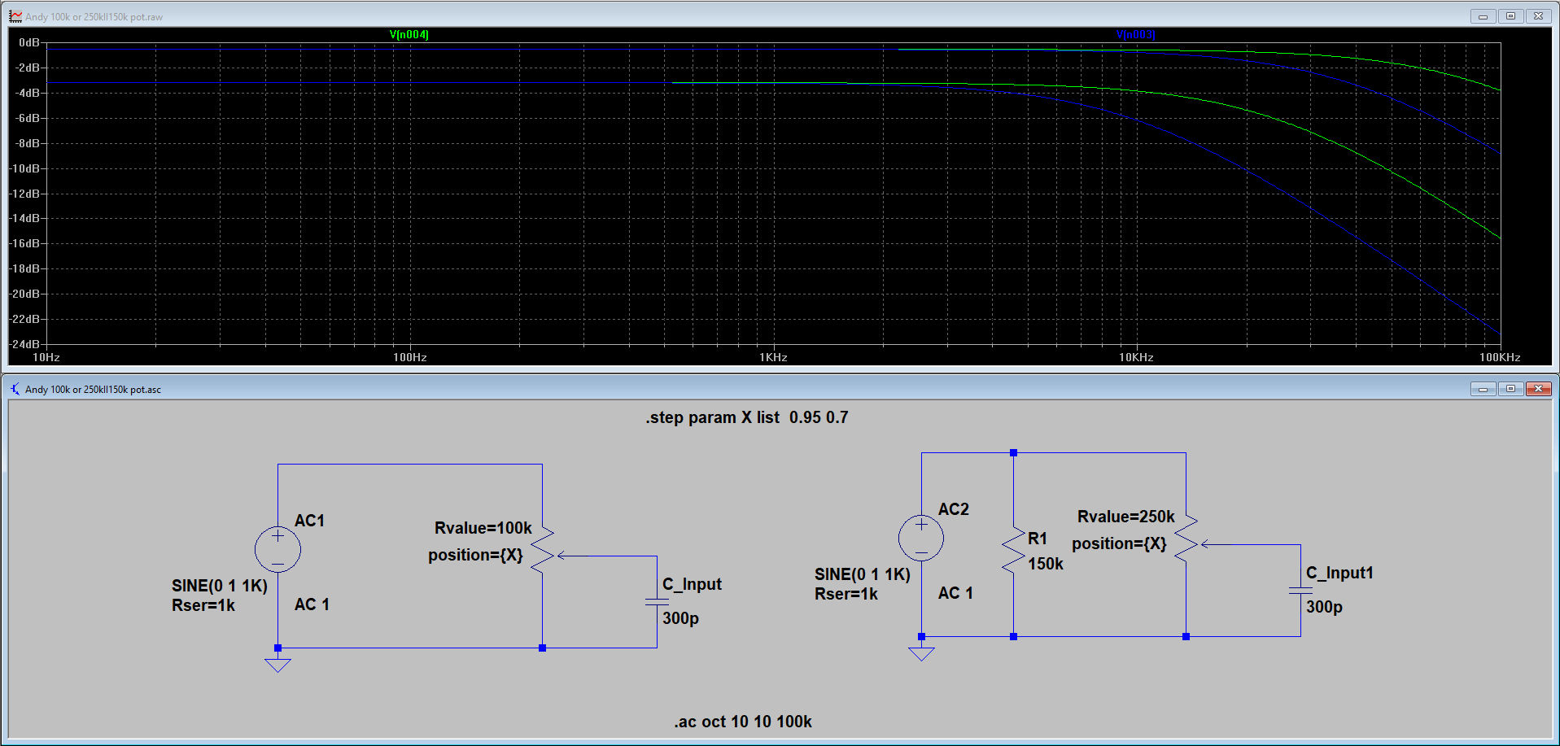
Task: Click the top wire junction above R1
Action: tap(1013, 452)
